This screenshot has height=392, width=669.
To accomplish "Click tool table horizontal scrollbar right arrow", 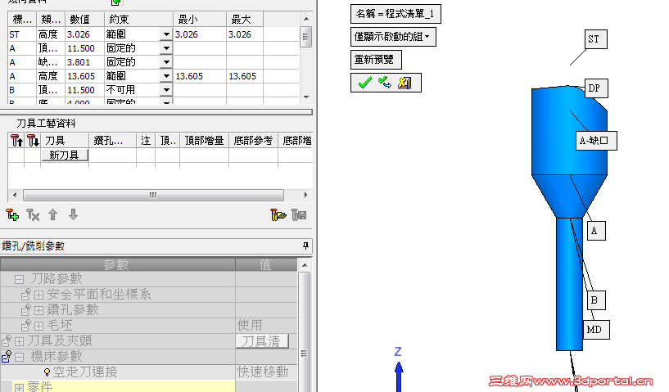I will click(x=306, y=195).
